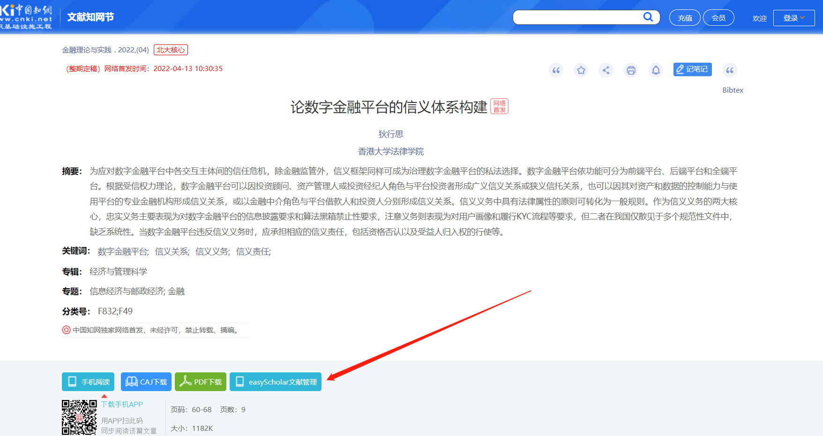Click 信息经济与邮政经济; 金融 subject text
This screenshot has height=436, width=823.
point(137,291)
